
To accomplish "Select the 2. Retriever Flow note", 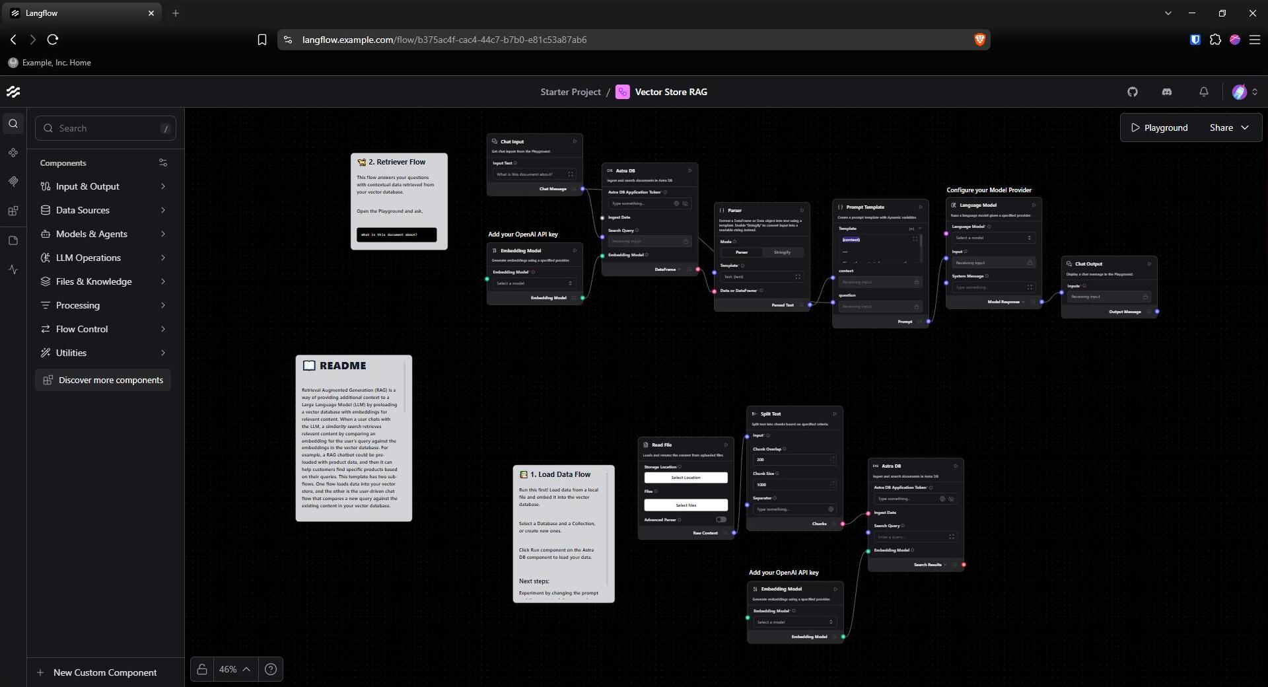I will [399, 201].
